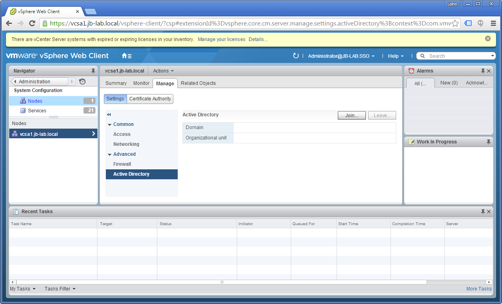The image size is (502, 304).
Task: Click the Manage your licenses link
Action: click(x=221, y=39)
